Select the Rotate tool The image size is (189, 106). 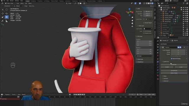point(6,14)
